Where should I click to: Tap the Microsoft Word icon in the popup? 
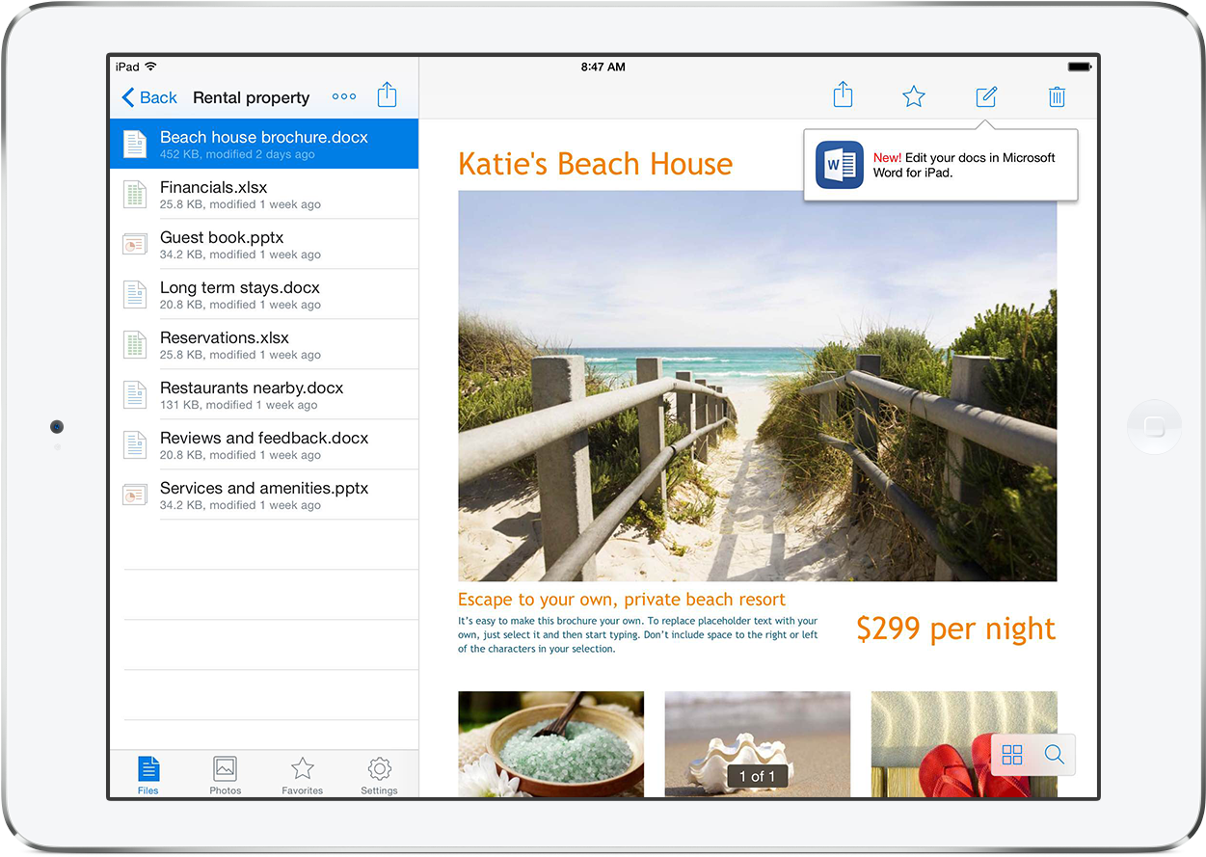pyautogui.click(x=838, y=164)
